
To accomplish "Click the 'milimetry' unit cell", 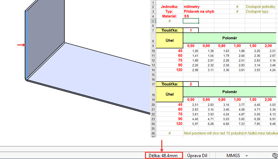I will click(x=192, y=7).
